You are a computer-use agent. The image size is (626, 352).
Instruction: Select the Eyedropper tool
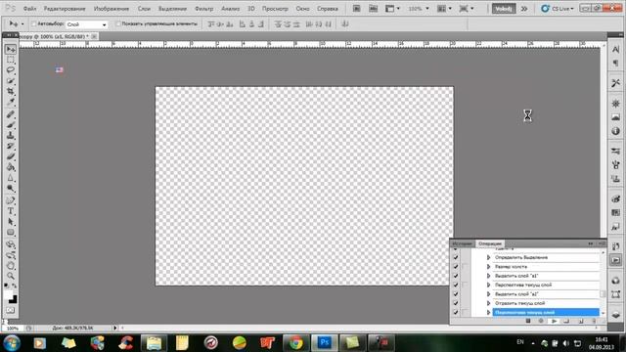pyautogui.click(x=11, y=102)
